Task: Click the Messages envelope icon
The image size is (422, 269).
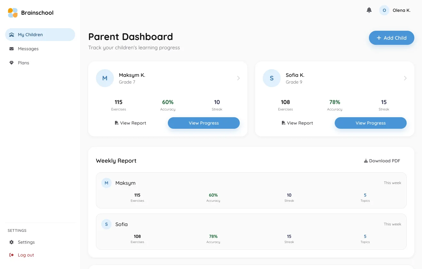Action: pos(12,49)
